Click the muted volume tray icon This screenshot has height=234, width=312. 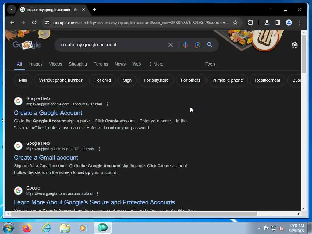click(x=281, y=229)
